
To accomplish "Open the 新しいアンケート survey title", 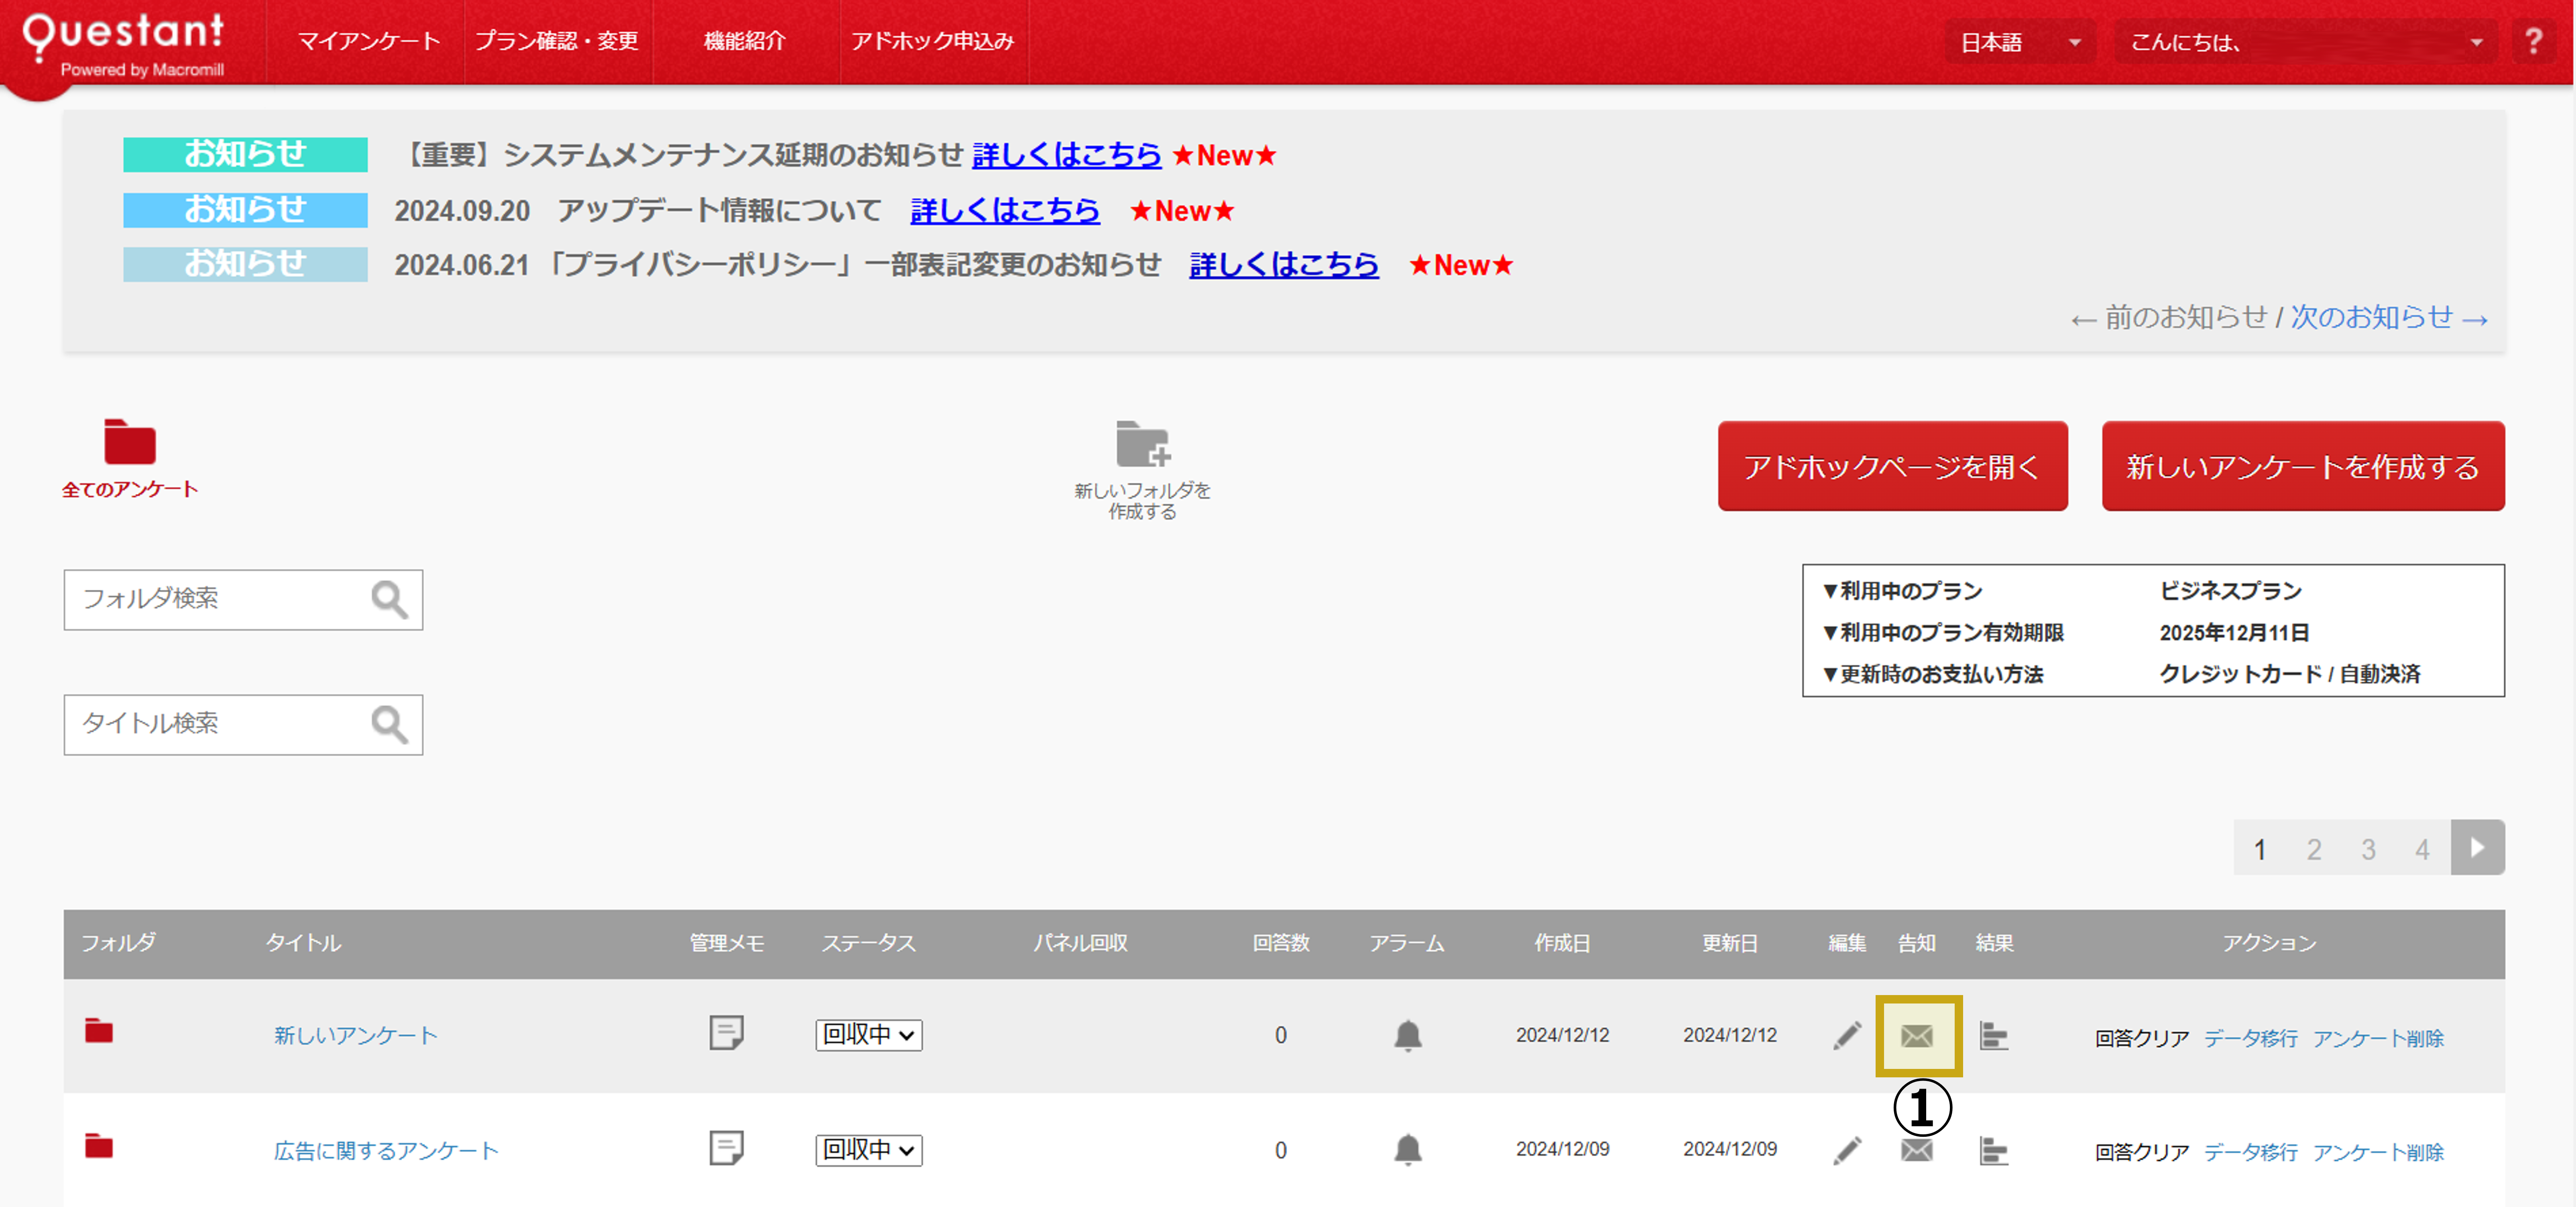I will [x=356, y=1036].
